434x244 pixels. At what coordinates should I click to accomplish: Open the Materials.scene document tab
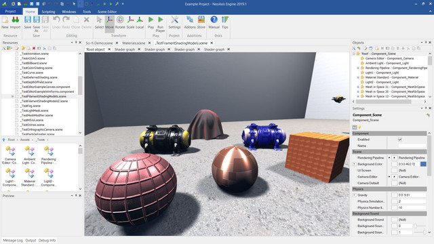pyautogui.click(x=134, y=43)
